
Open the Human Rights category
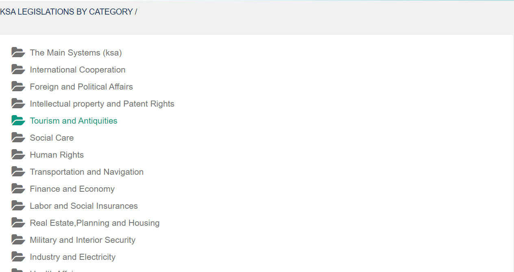pyautogui.click(x=57, y=155)
